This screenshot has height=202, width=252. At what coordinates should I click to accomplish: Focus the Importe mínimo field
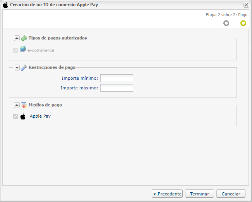(x=117, y=78)
